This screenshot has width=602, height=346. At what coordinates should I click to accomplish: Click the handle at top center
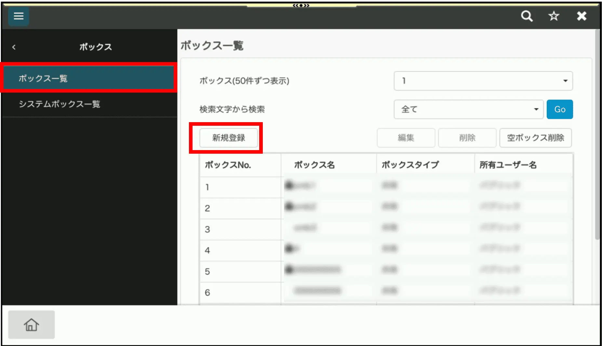[301, 5]
